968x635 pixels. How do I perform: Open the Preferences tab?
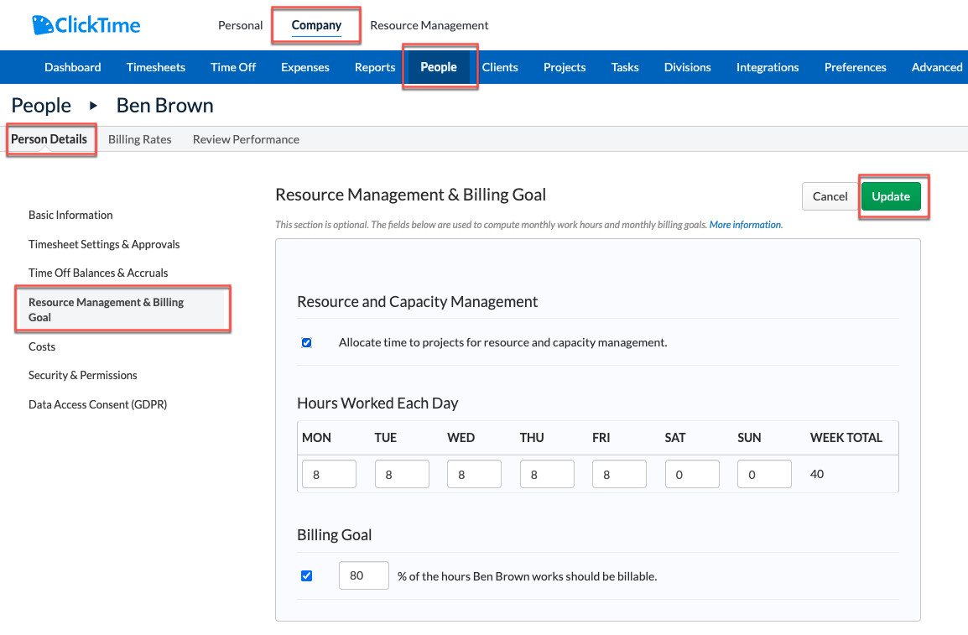855,67
